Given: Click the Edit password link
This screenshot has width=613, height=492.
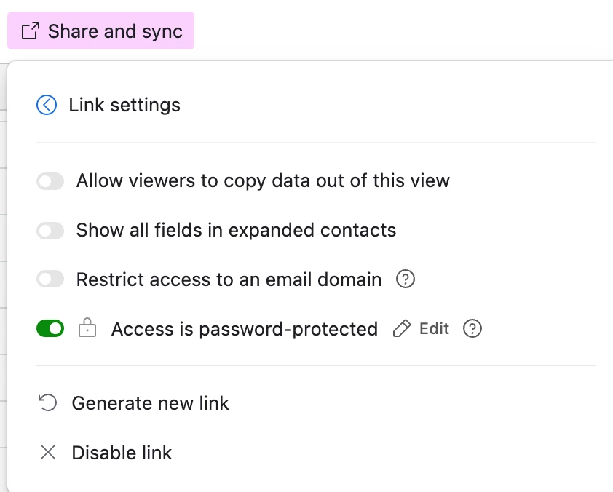Looking at the screenshot, I should pos(435,329).
